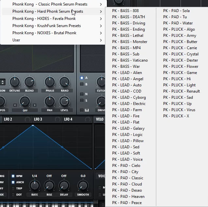Click the BLEND knob
This screenshot has height=207, width=208.
(x=29, y=82)
